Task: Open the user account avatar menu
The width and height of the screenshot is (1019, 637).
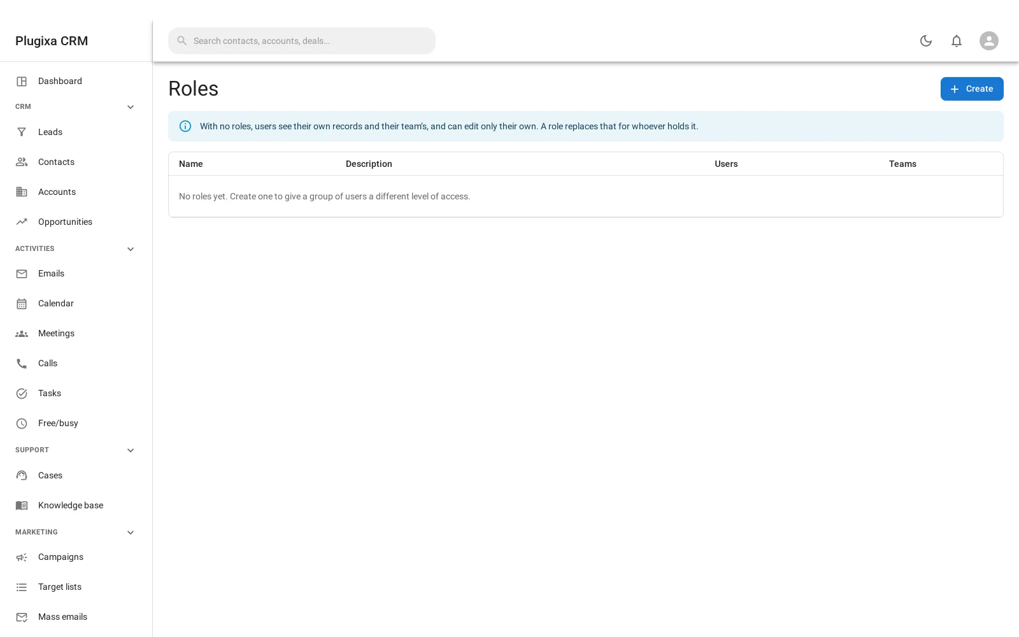Action: pos(989,41)
